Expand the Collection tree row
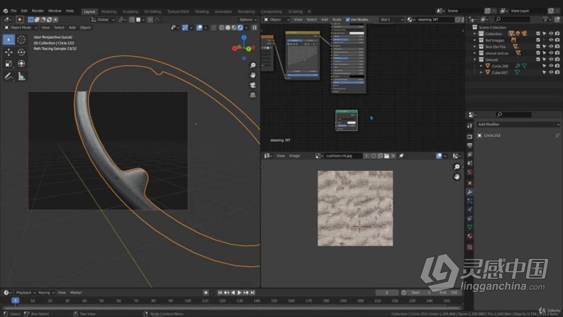 pyautogui.click(x=475, y=34)
